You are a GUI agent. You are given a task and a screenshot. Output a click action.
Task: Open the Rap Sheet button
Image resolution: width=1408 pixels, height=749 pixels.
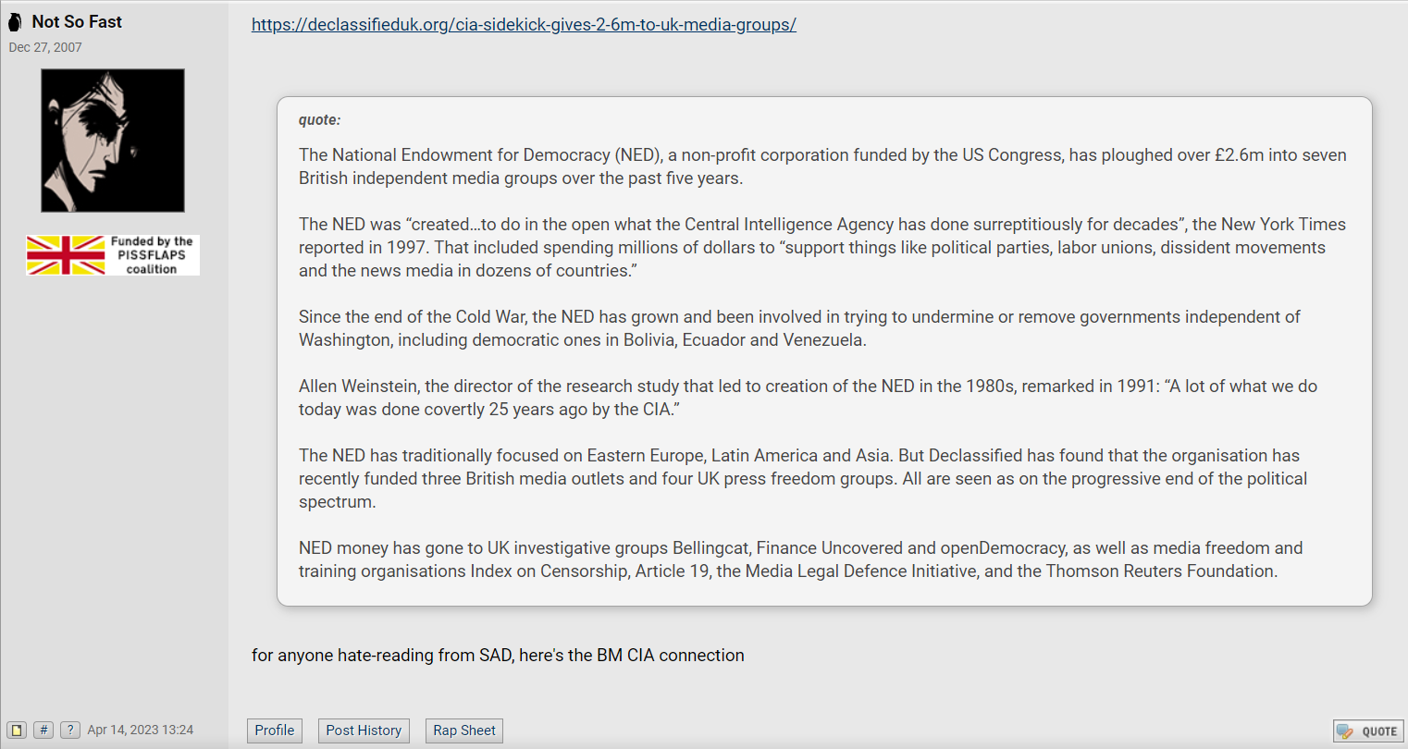[464, 731]
